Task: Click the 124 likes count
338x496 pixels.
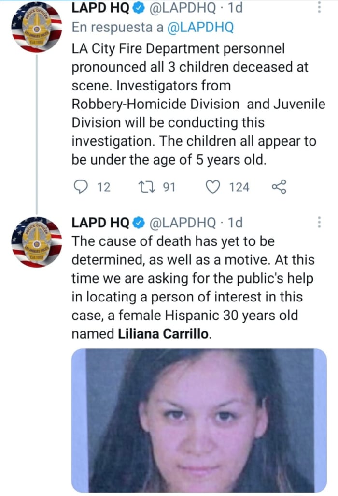Action: coord(239,187)
